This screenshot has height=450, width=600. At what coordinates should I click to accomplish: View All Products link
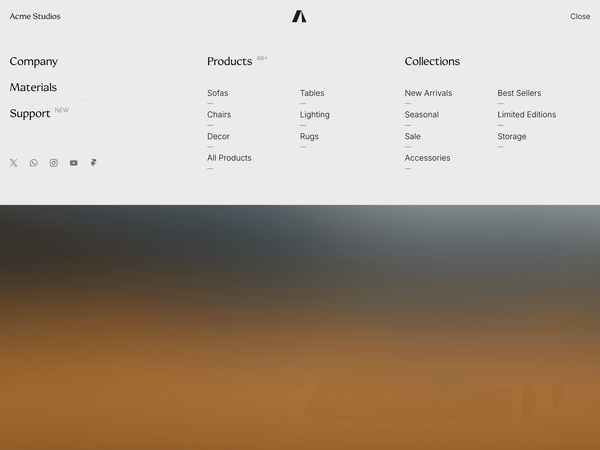(229, 158)
